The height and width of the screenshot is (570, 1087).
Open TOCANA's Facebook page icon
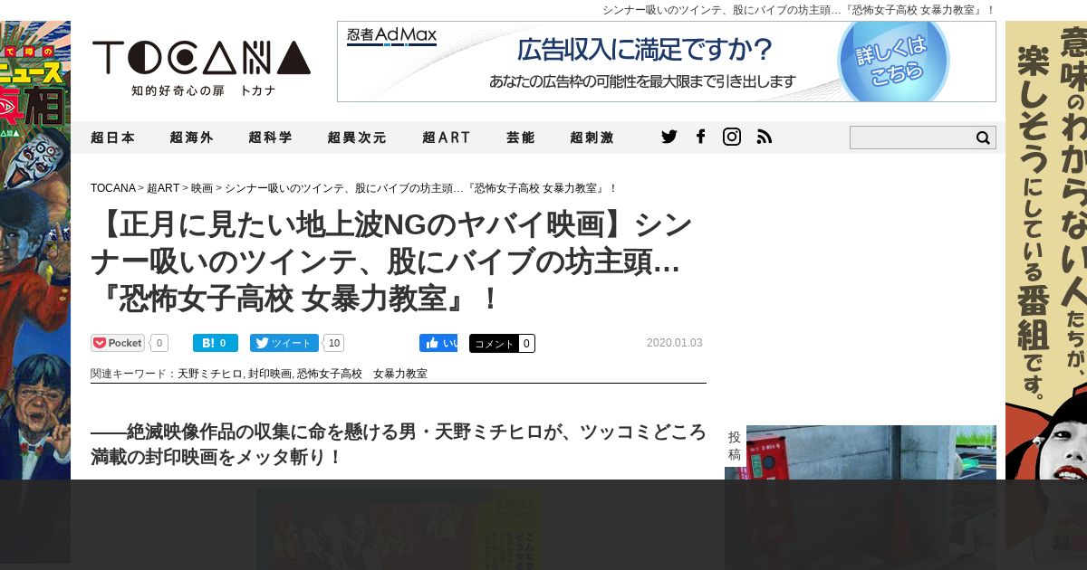click(x=700, y=137)
